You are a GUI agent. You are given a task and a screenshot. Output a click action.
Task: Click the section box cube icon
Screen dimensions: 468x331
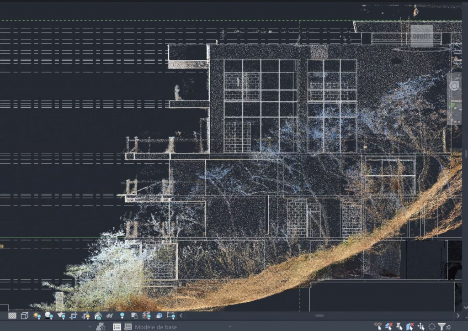tap(159, 315)
